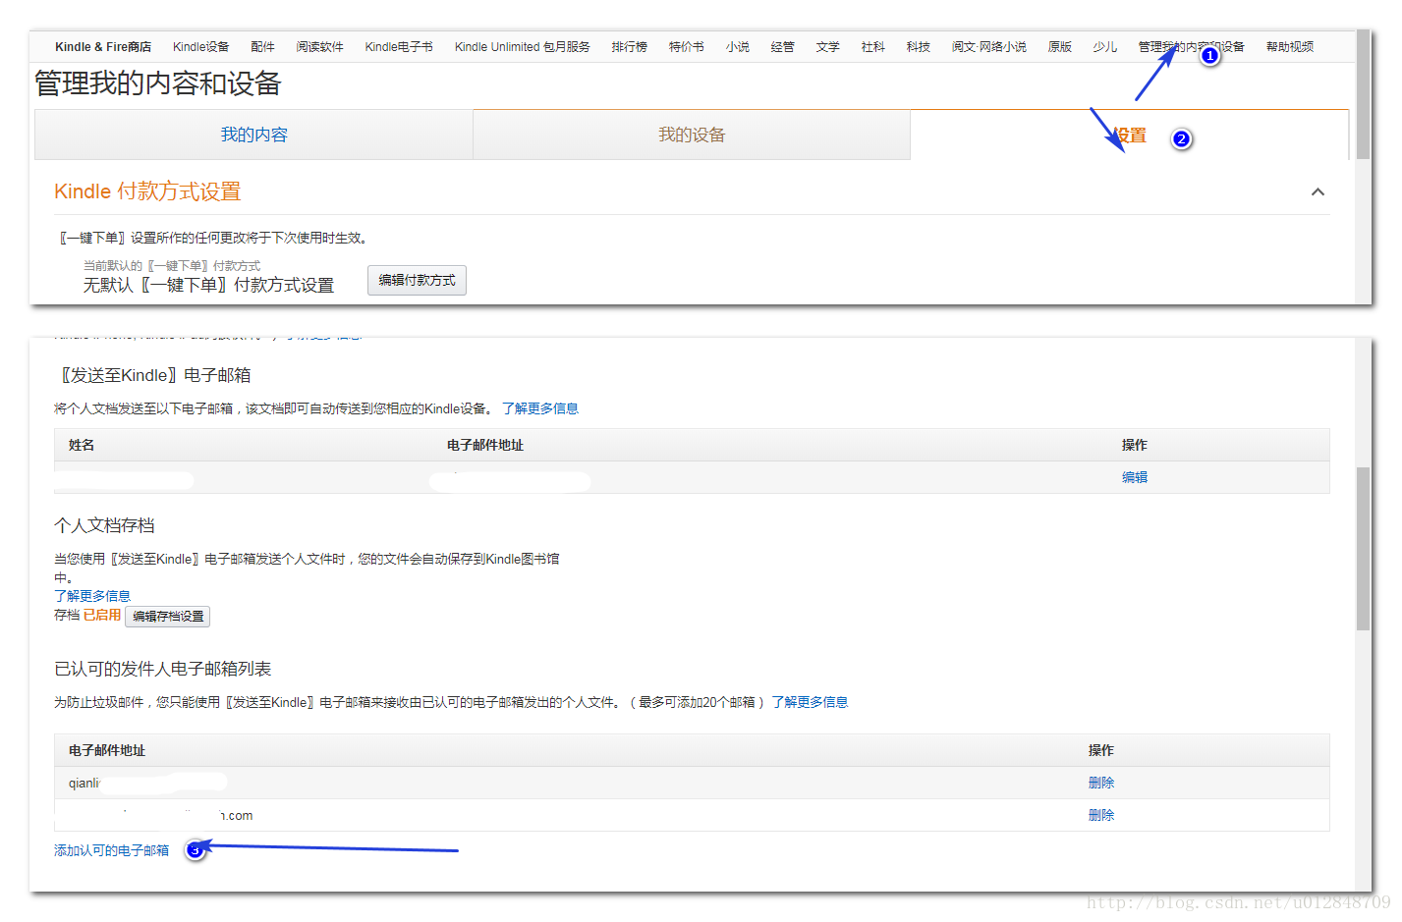Click 编辑存档设置 button
Viewport: 1402px width, 922px height.
(x=168, y=617)
